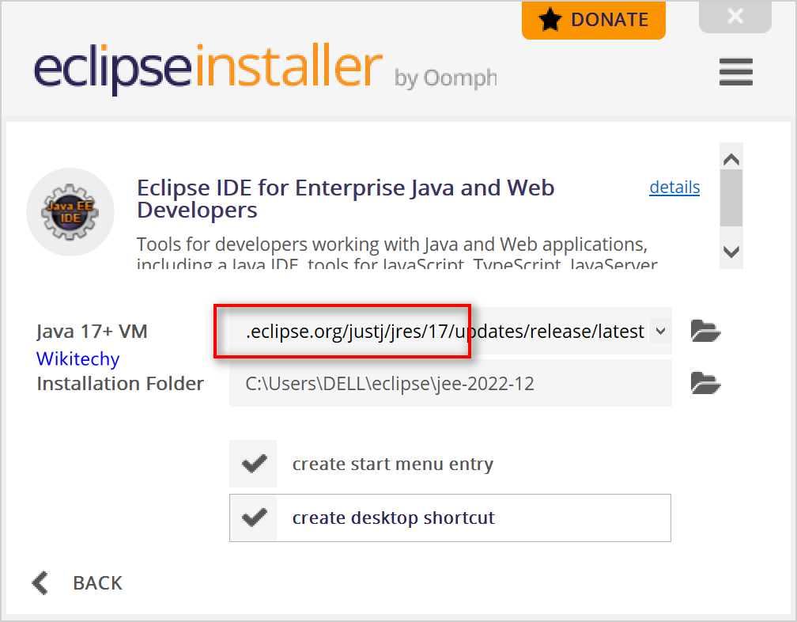Open the details link
The image size is (797, 622).
tap(674, 188)
